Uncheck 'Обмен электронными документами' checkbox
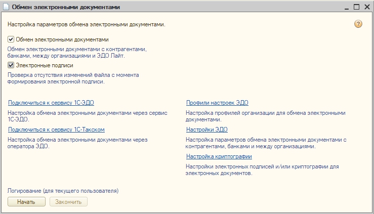The image size is (374, 214). (11, 39)
